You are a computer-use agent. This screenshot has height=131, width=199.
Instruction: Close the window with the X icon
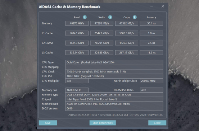click(x=163, y=6)
